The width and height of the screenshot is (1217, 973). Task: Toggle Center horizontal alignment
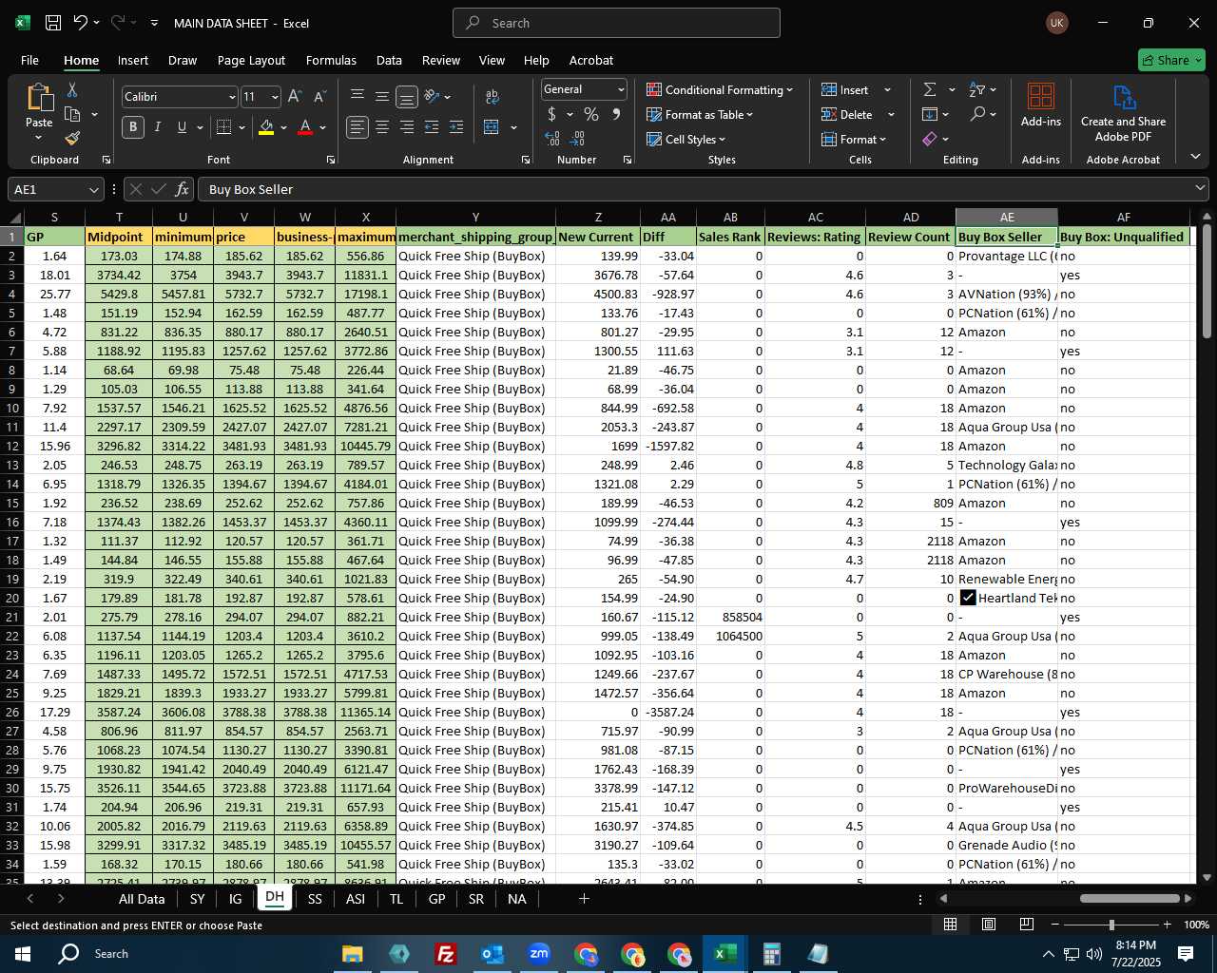point(382,127)
